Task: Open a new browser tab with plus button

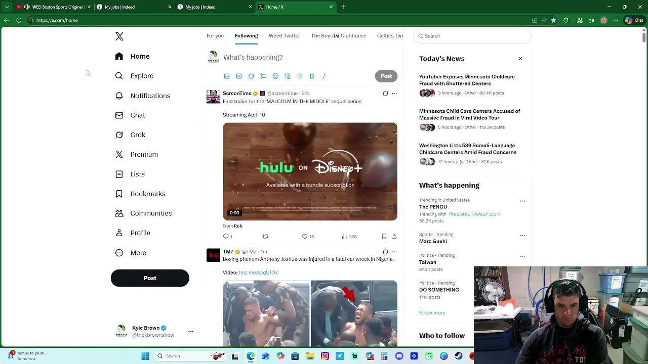Action: 343,7
